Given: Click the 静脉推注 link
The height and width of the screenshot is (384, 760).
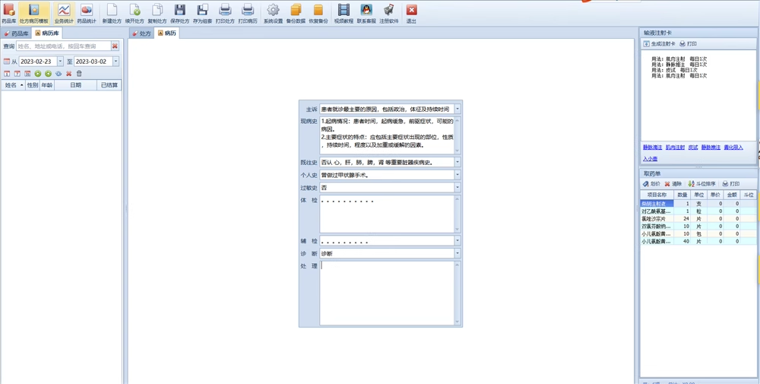Looking at the screenshot, I should pos(711,147).
